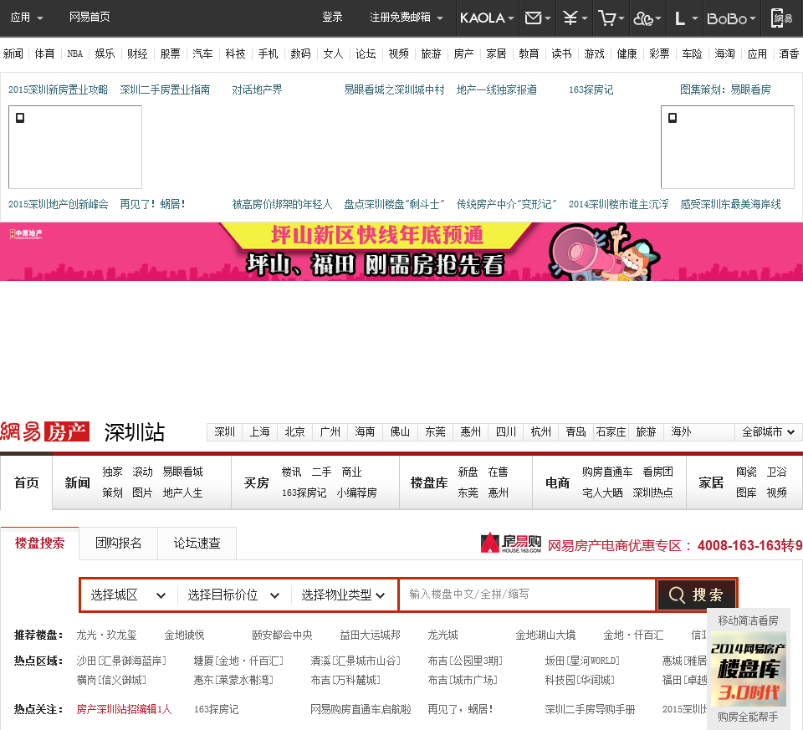The height and width of the screenshot is (730, 803).
Task: Open 深圳二手房置业指南 link
Action: 165,89
